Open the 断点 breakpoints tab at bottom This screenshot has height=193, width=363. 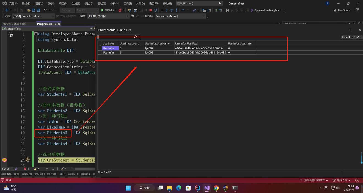[x=16, y=174]
